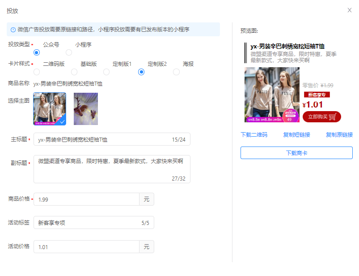Click the info icon in the notice banner
The height and width of the screenshot is (276, 359).
click(x=13, y=30)
